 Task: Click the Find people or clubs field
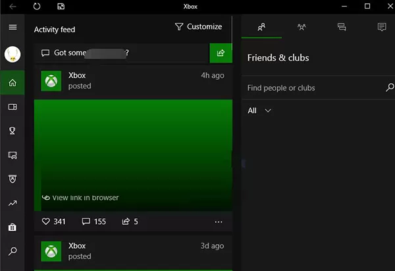point(318,88)
